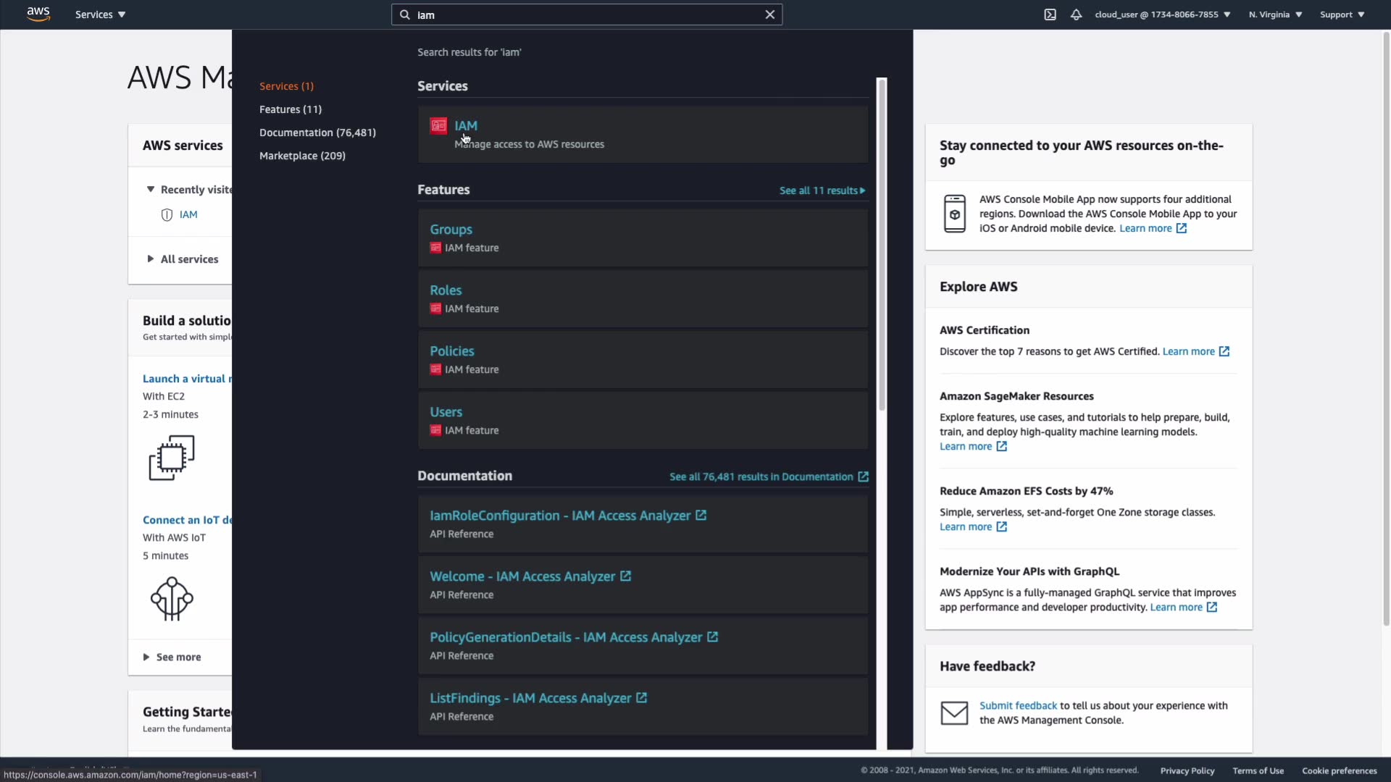Click the AWS logo home icon
Viewport: 1391px width, 782px height.
38,14
